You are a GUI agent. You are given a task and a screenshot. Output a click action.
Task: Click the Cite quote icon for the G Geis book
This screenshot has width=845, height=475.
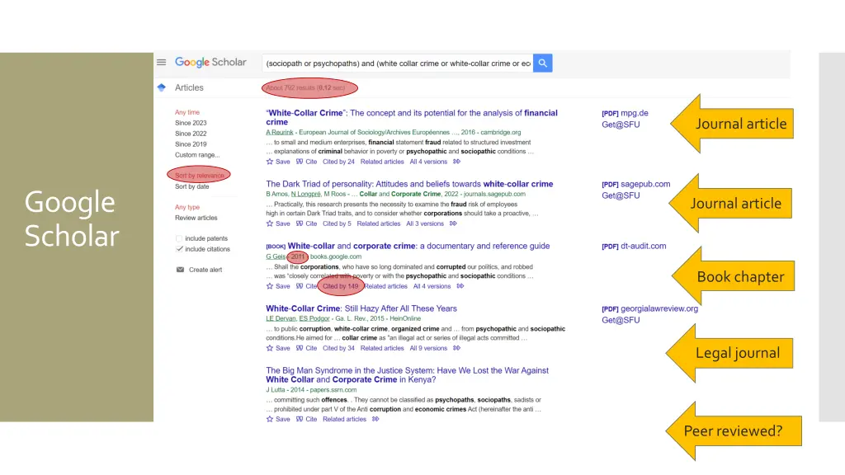299,286
